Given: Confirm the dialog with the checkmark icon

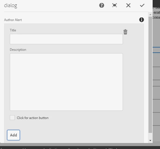Looking at the screenshot, I should point(142,5).
